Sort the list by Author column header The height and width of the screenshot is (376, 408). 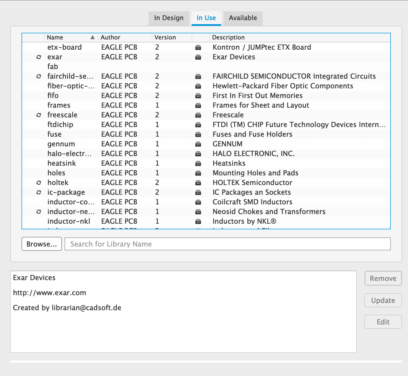[125, 37]
